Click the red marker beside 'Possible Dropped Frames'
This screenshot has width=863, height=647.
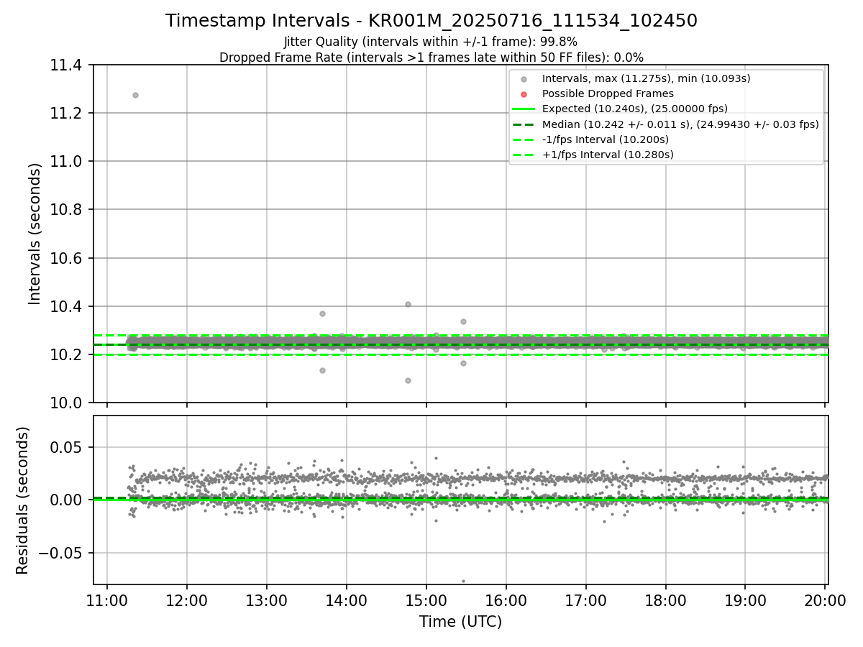click(x=524, y=94)
